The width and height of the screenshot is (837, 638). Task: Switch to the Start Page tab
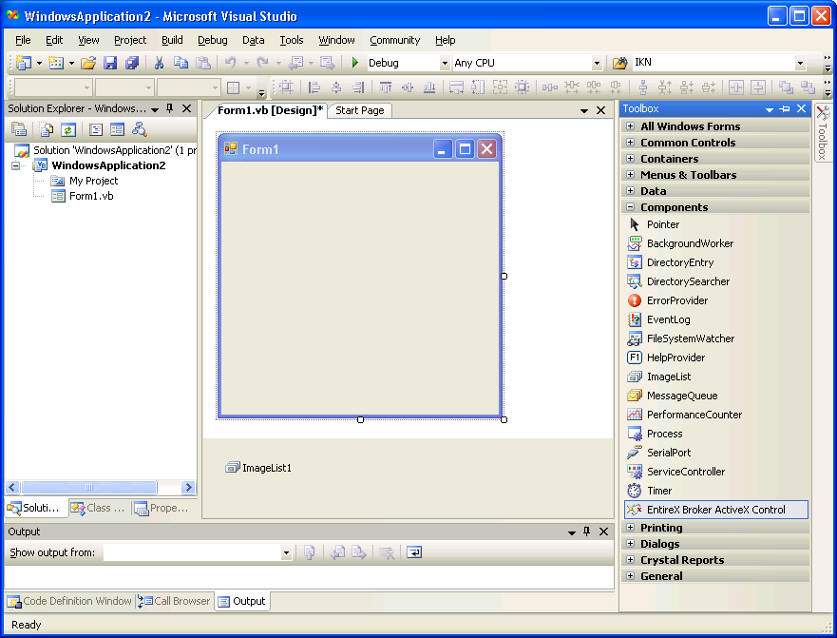coord(360,110)
